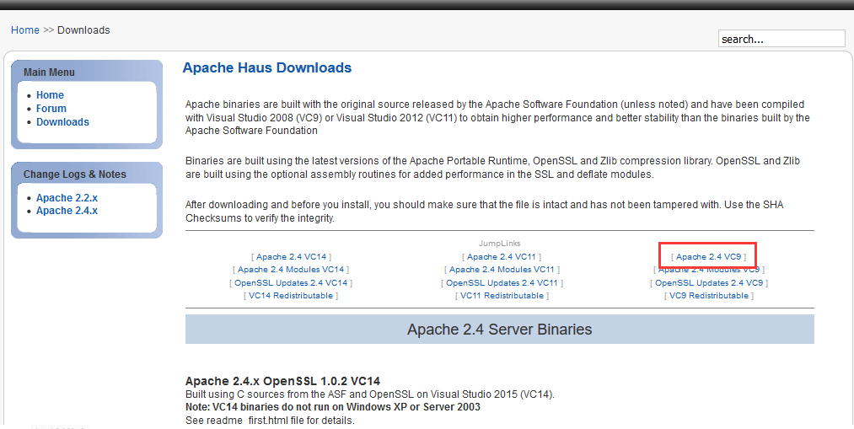Click the Windows XP note text
The width and height of the screenshot is (854, 429).
tap(333, 407)
